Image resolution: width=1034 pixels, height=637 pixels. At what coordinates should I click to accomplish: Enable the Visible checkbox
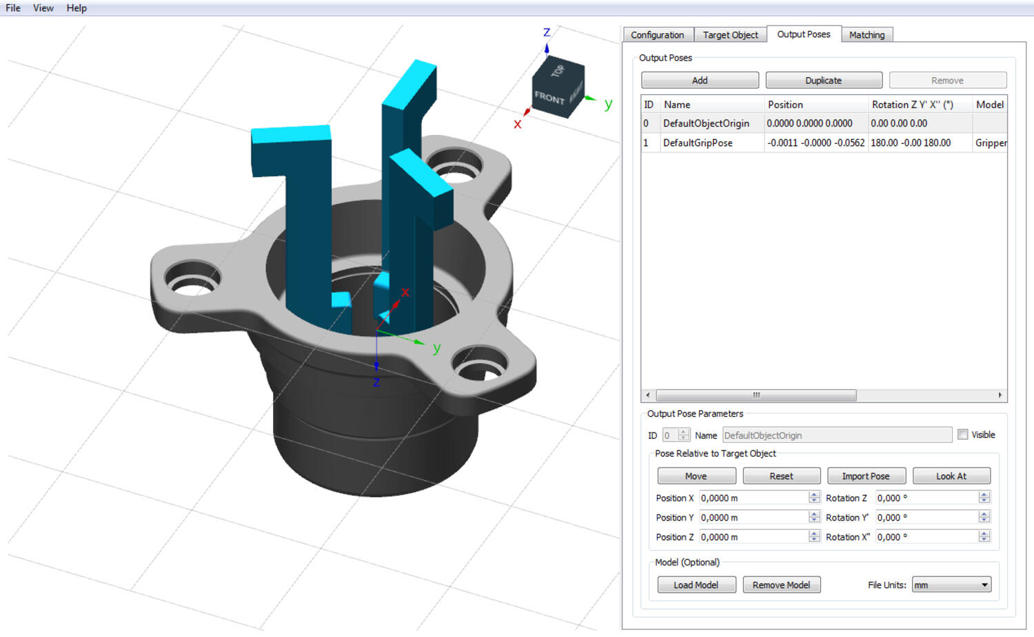click(963, 435)
